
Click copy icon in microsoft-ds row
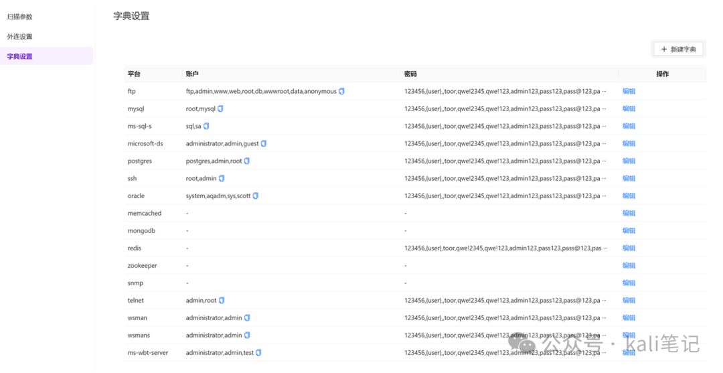click(x=264, y=143)
